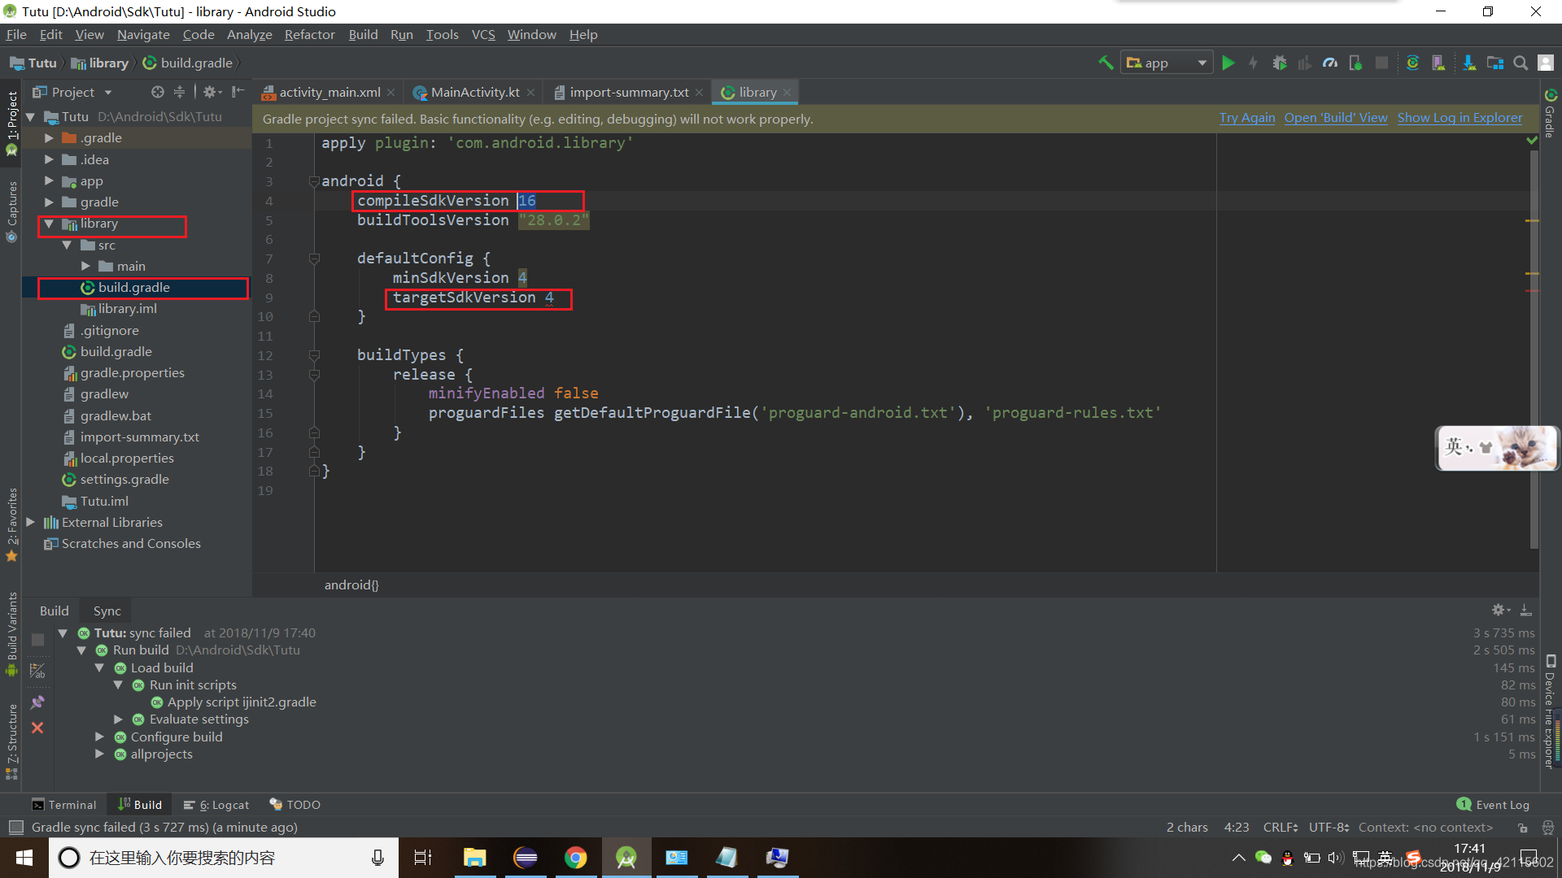
Task: Click Attach debugger to Android process icon
Action: (1355, 63)
